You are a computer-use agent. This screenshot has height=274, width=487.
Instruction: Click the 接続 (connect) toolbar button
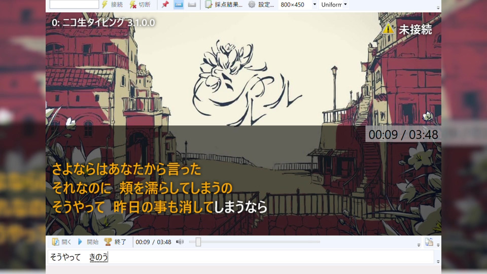(x=113, y=5)
